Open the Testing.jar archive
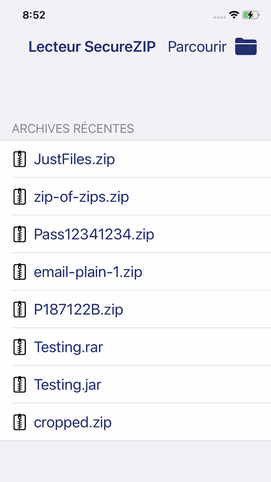Image resolution: width=271 pixels, height=482 pixels. pyautogui.click(x=67, y=384)
